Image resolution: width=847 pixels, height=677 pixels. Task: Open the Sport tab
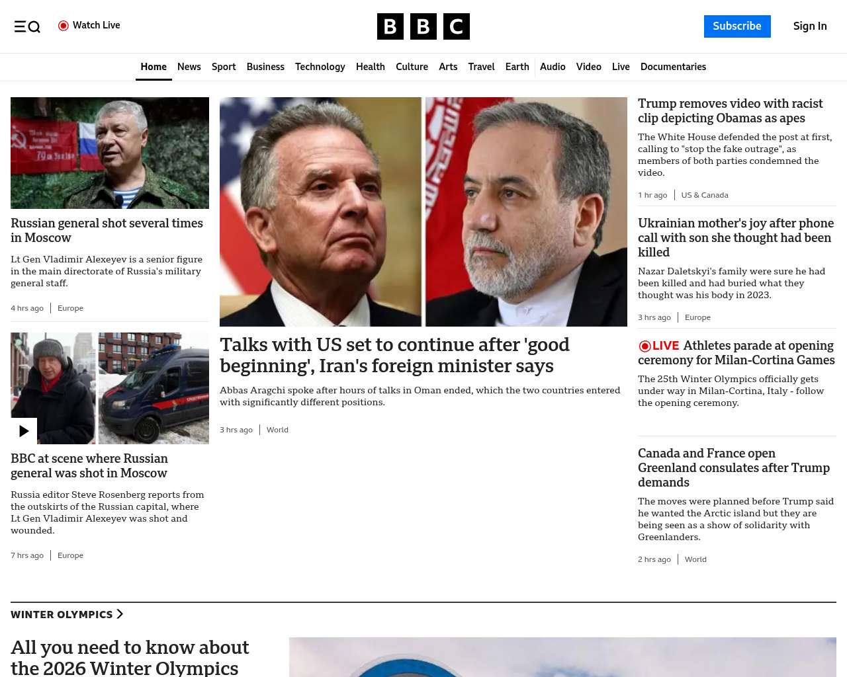tap(224, 67)
